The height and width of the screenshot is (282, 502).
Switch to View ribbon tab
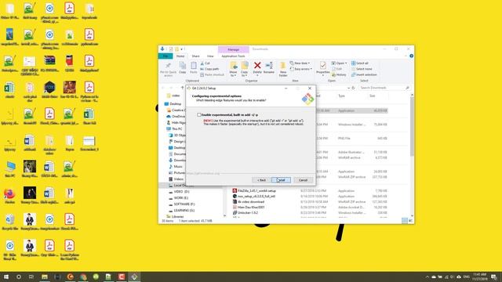pyautogui.click(x=210, y=56)
